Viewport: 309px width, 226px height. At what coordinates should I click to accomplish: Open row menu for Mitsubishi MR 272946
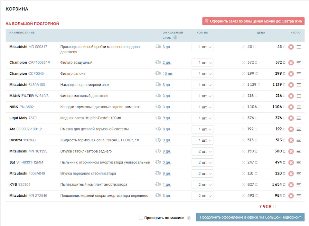(299, 196)
